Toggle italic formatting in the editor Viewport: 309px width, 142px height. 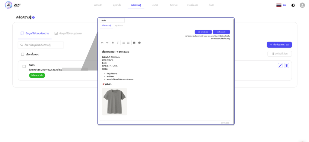(118, 43)
